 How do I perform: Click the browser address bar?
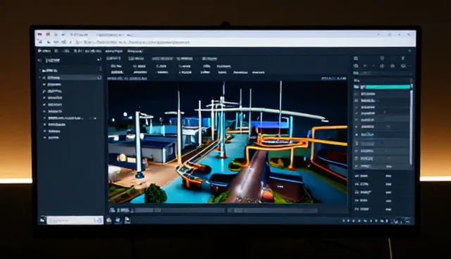coord(132,42)
